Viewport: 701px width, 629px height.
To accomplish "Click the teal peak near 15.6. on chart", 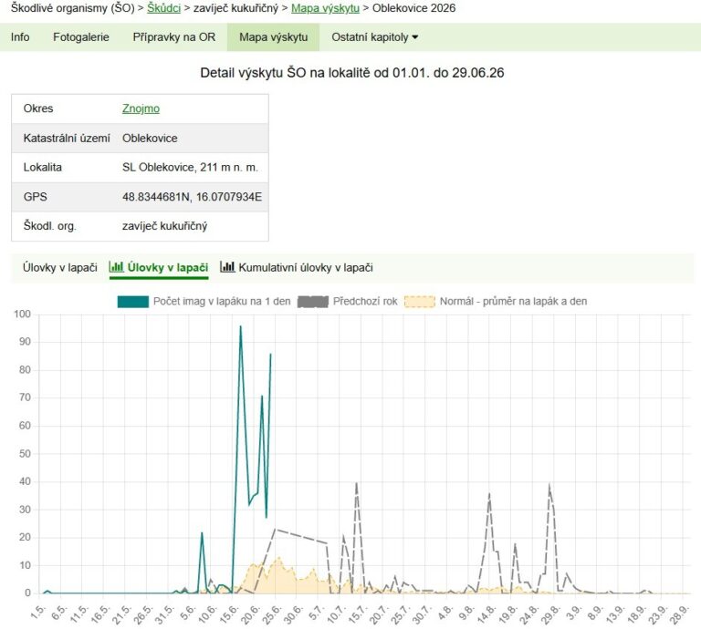I will pos(241,326).
